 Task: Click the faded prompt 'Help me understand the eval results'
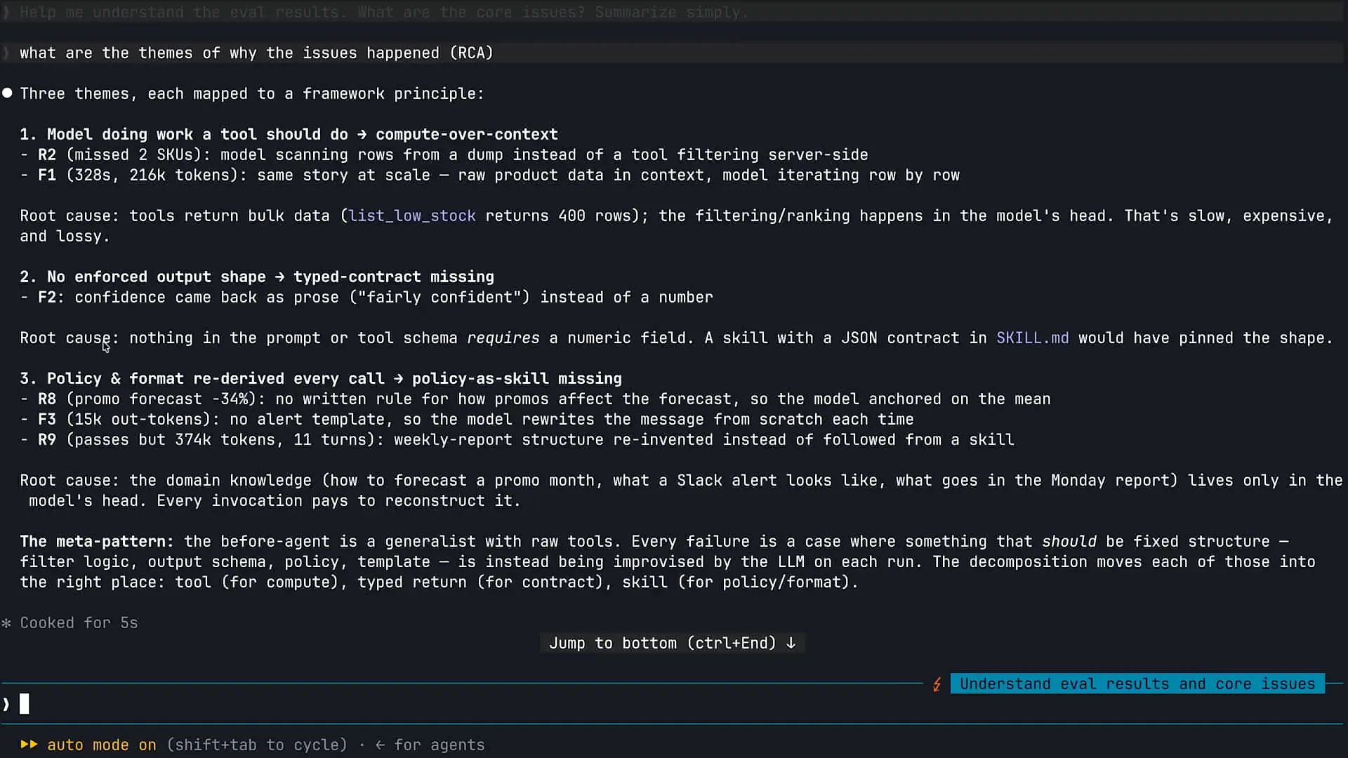(383, 12)
